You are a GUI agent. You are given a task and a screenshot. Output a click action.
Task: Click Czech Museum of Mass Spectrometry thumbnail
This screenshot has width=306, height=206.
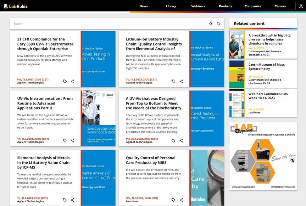coord(237,74)
